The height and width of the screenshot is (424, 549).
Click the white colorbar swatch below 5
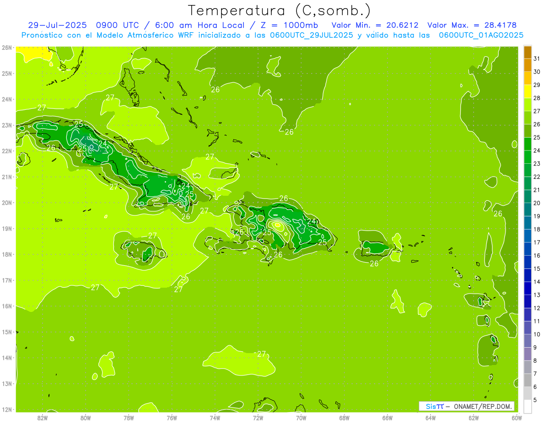click(527, 406)
